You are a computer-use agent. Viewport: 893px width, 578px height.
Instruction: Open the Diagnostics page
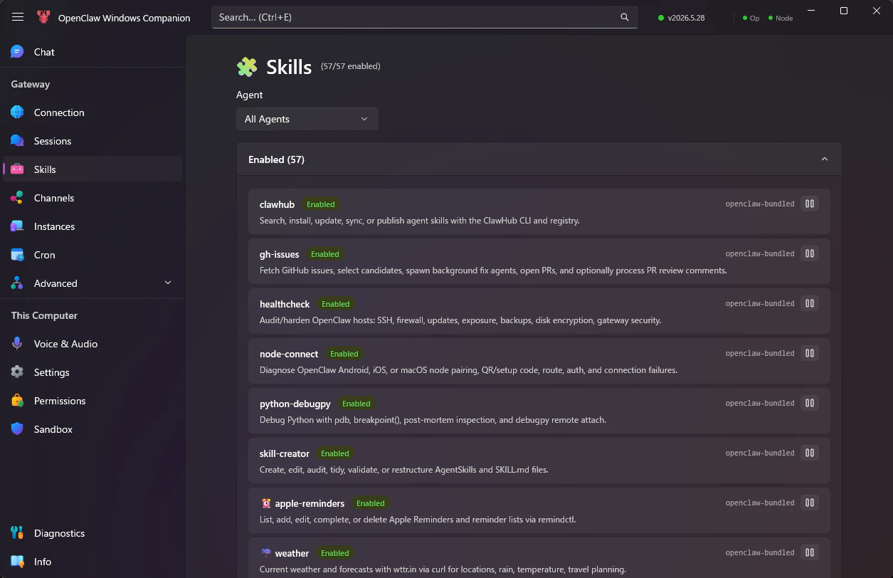coord(93,533)
